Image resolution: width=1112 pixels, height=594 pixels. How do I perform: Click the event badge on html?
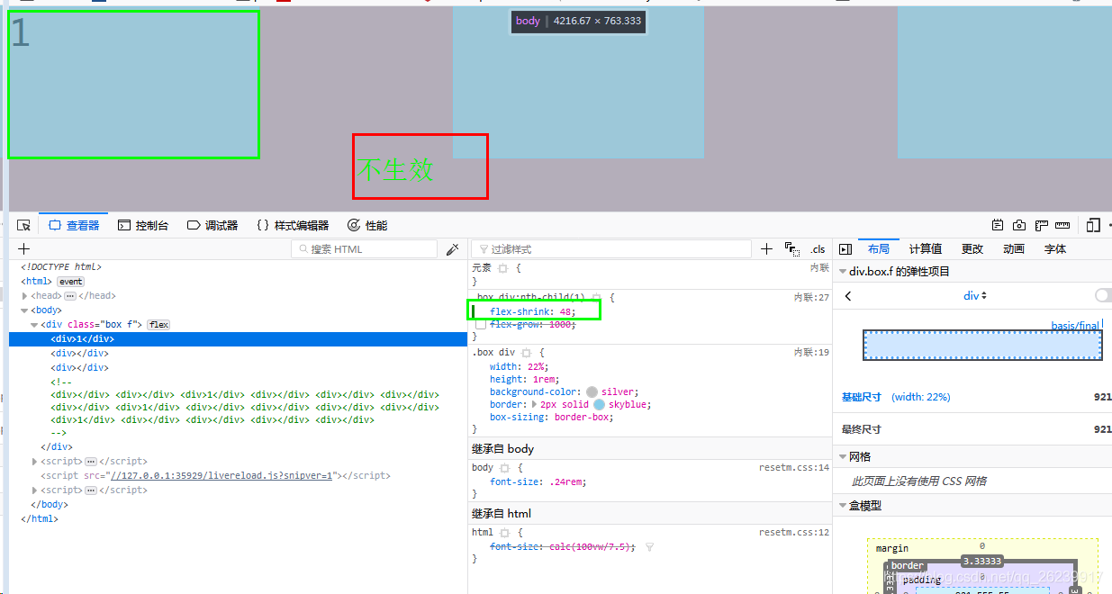click(71, 282)
